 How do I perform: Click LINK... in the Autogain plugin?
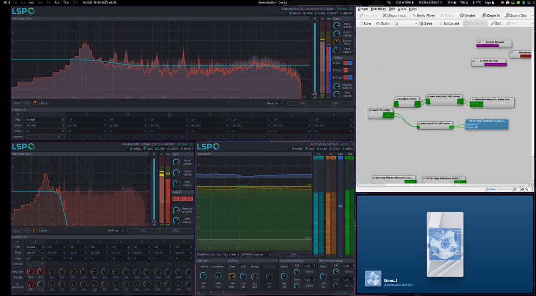(294, 254)
